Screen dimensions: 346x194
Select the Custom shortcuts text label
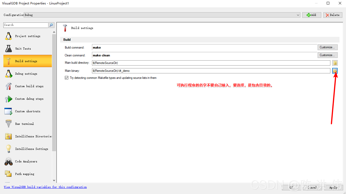(x=28, y=111)
